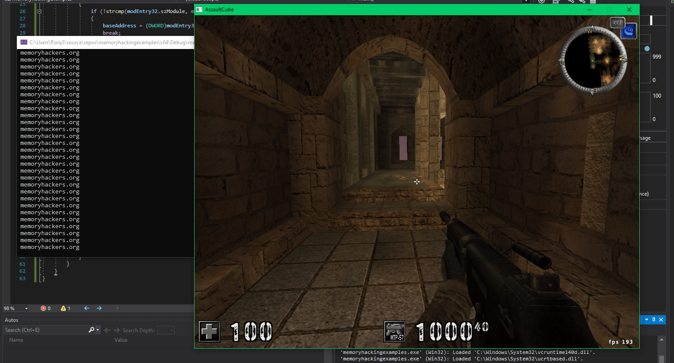Click the AssaultCube window title icon
The width and height of the screenshot is (674, 363).
[x=199, y=10]
